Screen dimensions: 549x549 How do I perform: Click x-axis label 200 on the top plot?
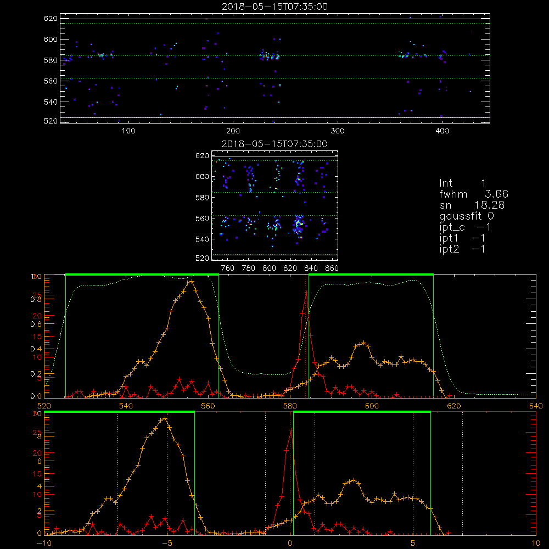coord(233,131)
